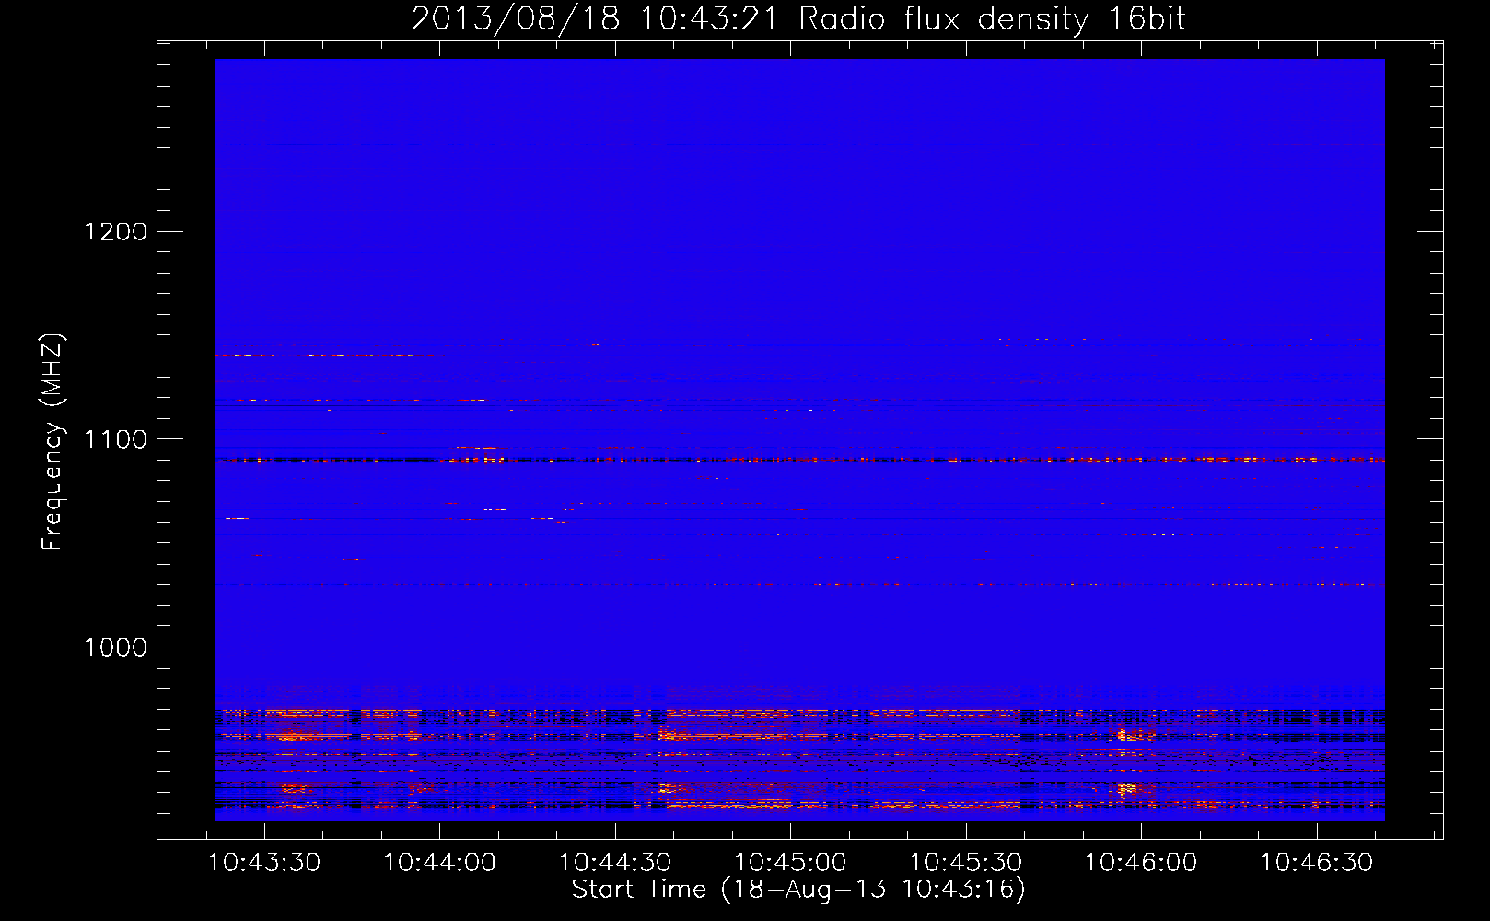1490x921 pixels.
Task: Select the Frequency (MHZ) axis label
Action: (53, 442)
